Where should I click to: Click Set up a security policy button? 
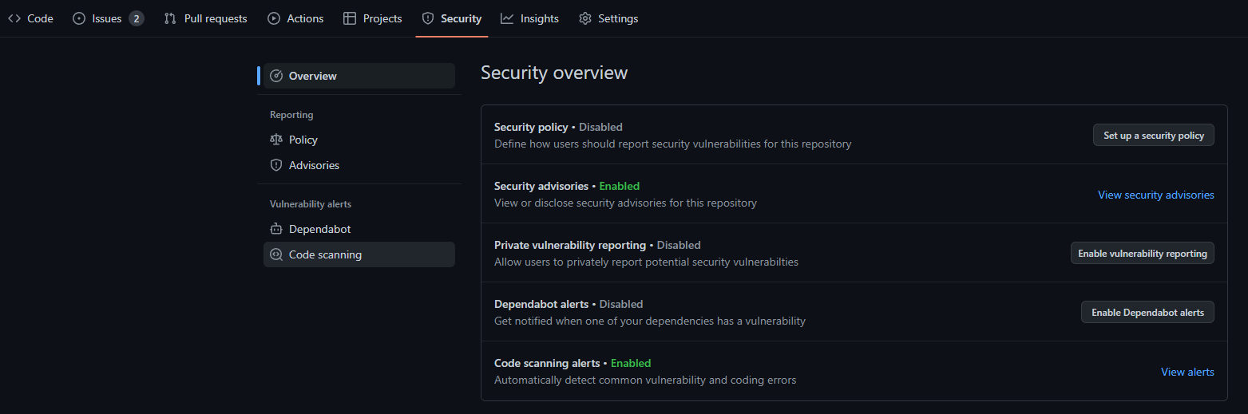point(1154,136)
